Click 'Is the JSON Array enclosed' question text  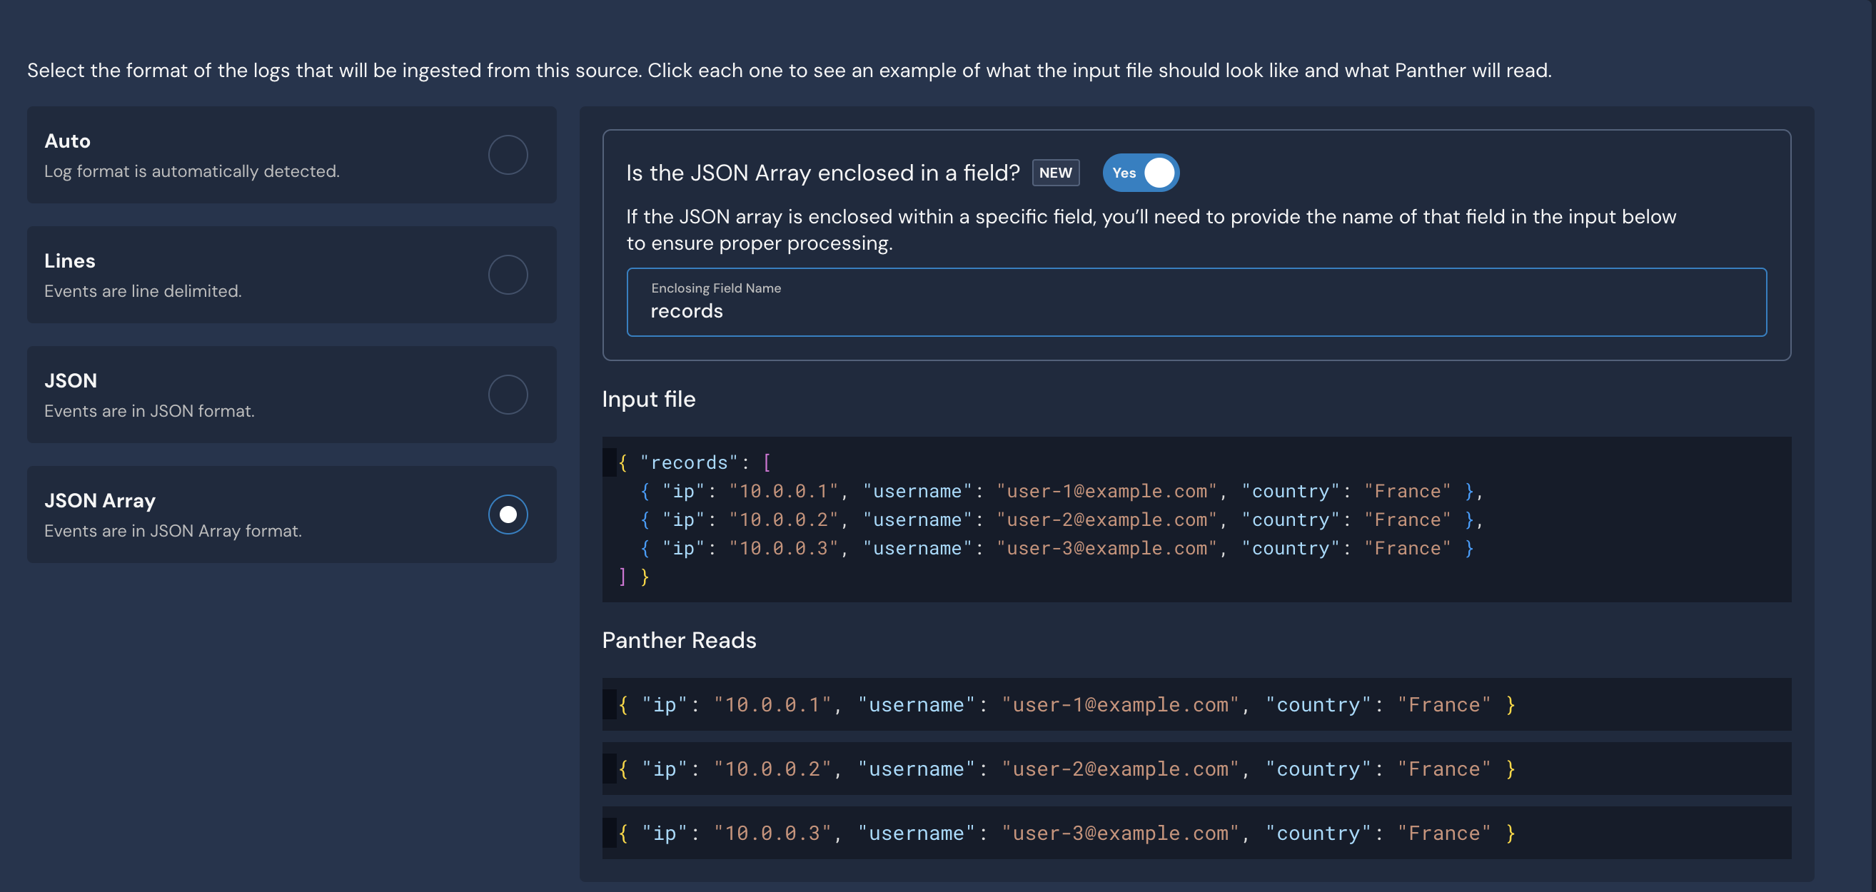point(822,173)
